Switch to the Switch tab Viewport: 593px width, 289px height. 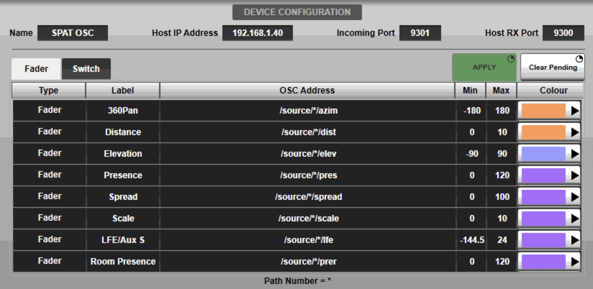[x=86, y=69]
